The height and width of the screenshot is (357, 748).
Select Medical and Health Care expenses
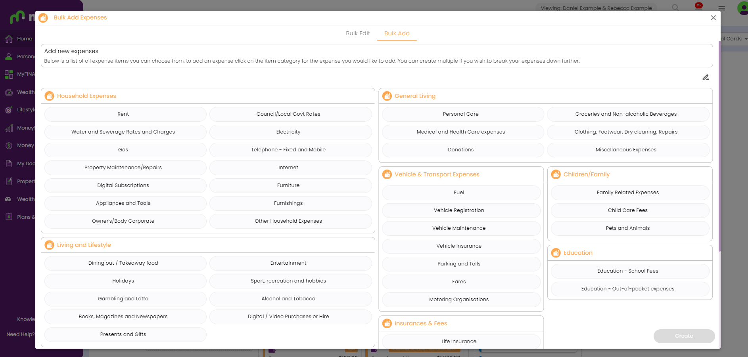[x=463, y=132]
